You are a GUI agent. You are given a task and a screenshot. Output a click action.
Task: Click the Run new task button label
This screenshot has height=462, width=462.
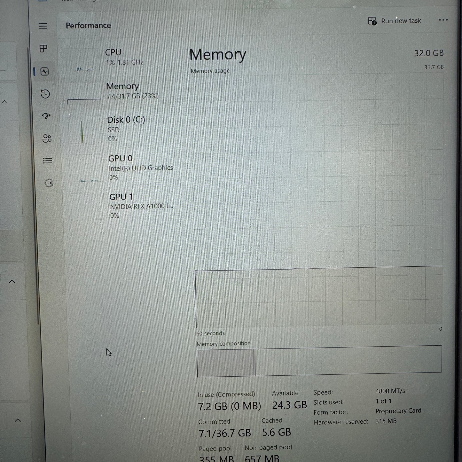[x=401, y=21]
